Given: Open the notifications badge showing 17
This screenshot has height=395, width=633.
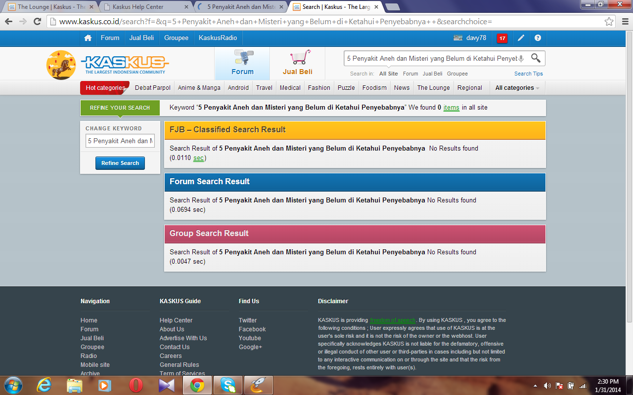Looking at the screenshot, I should tap(502, 38).
